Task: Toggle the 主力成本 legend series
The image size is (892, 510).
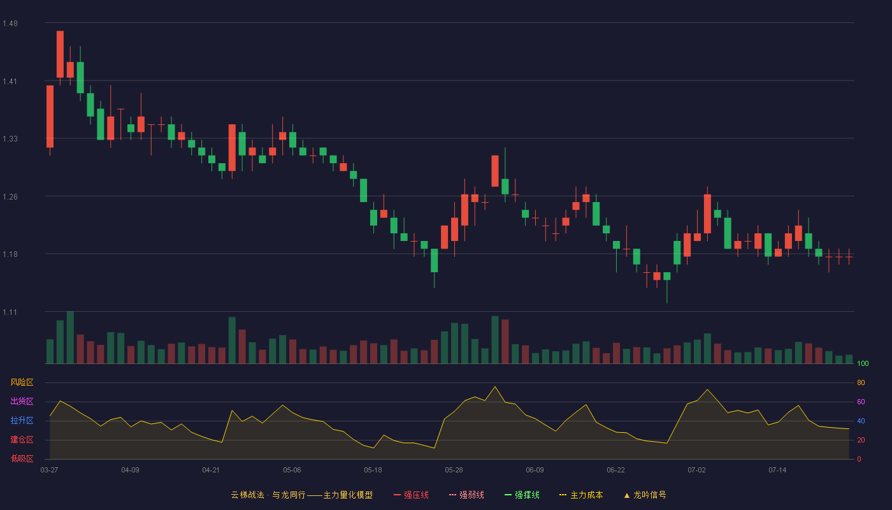Action: point(581,495)
